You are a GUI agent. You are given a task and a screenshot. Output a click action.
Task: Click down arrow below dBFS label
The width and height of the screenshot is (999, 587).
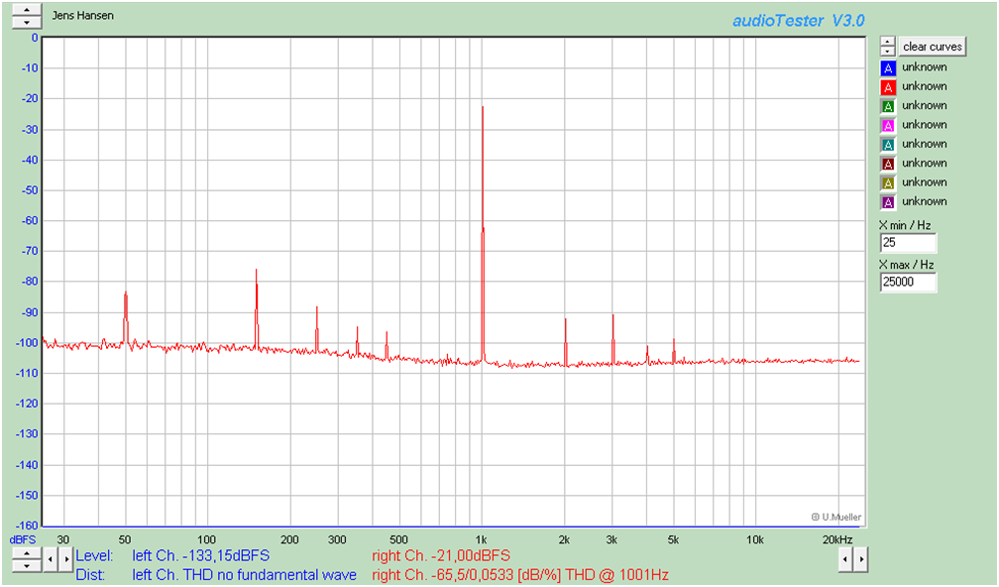click(27, 565)
